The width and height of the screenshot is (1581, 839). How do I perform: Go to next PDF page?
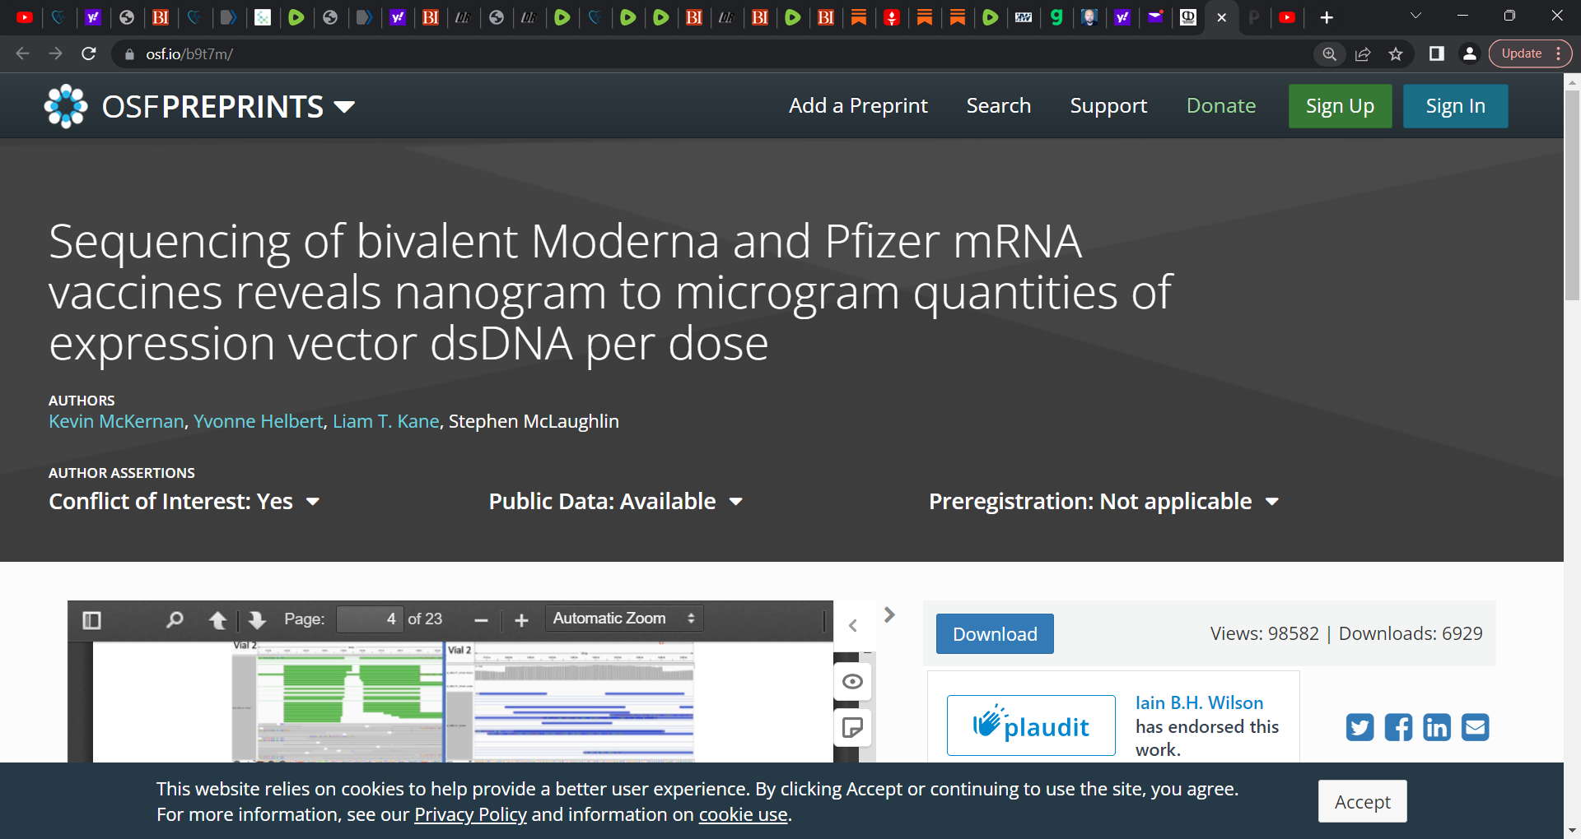click(256, 620)
